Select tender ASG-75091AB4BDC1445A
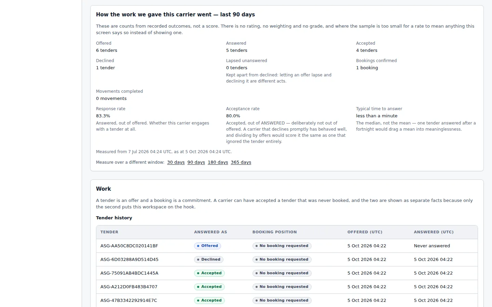Image resolution: width=492 pixels, height=307 pixels. coord(129,273)
